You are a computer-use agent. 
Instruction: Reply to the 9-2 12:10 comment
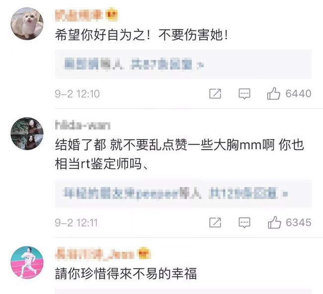[x=244, y=94]
